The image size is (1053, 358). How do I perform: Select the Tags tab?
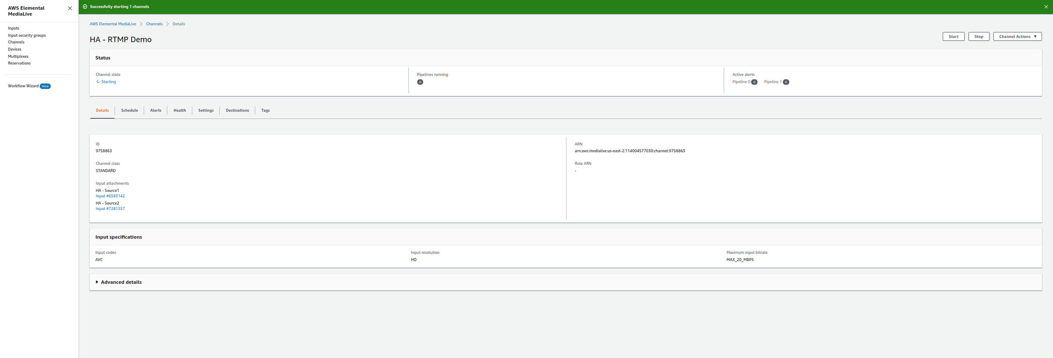[265, 110]
